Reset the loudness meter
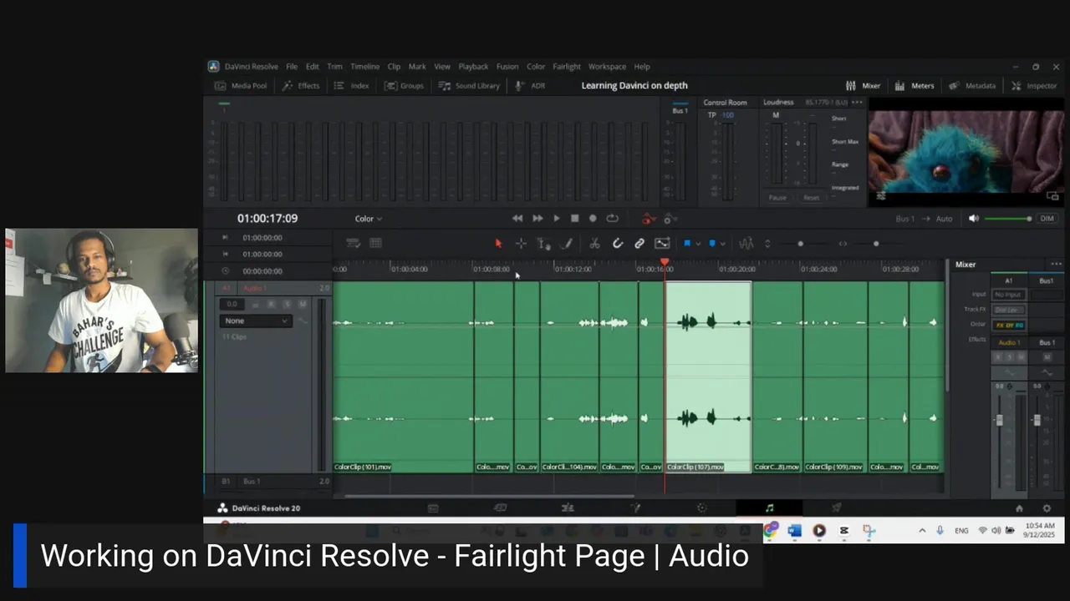1070x601 pixels. [x=812, y=198]
